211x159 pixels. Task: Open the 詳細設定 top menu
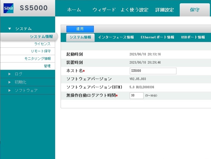coord(164,10)
